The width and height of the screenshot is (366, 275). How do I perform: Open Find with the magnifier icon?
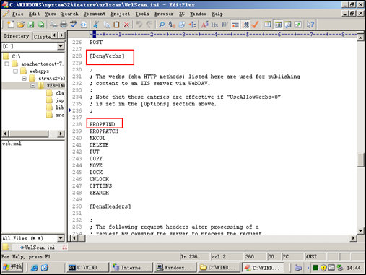162,25
